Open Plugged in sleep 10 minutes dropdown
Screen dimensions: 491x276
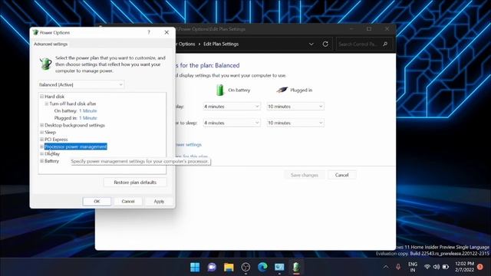[x=295, y=123]
